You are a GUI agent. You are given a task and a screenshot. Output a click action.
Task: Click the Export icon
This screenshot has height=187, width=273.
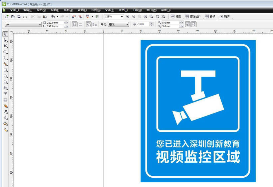[x=80, y=17]
